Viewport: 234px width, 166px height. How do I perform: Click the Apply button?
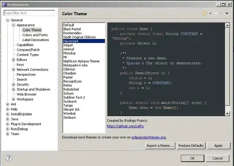coord(219,146)
